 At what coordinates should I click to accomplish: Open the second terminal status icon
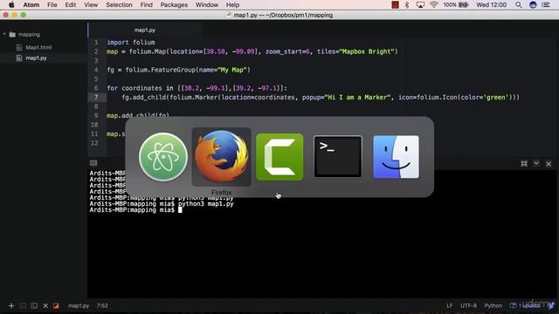pyautogui.click(x=34, y=305)
